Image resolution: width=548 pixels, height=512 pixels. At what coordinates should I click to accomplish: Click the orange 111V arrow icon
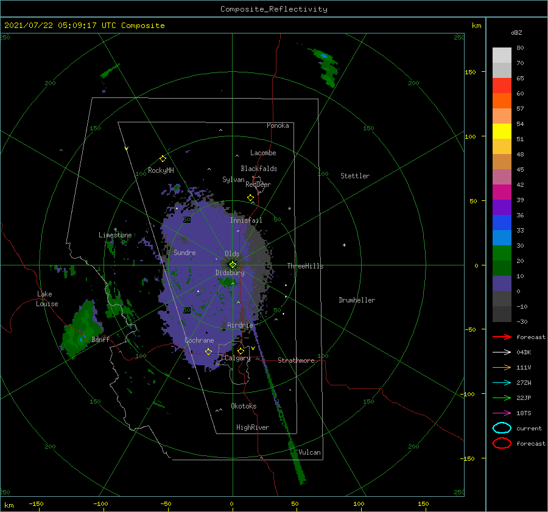pos(502,367)
